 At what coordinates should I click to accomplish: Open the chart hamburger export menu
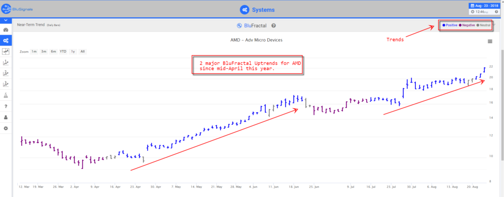pyautogui.click(x=490, y=42)
